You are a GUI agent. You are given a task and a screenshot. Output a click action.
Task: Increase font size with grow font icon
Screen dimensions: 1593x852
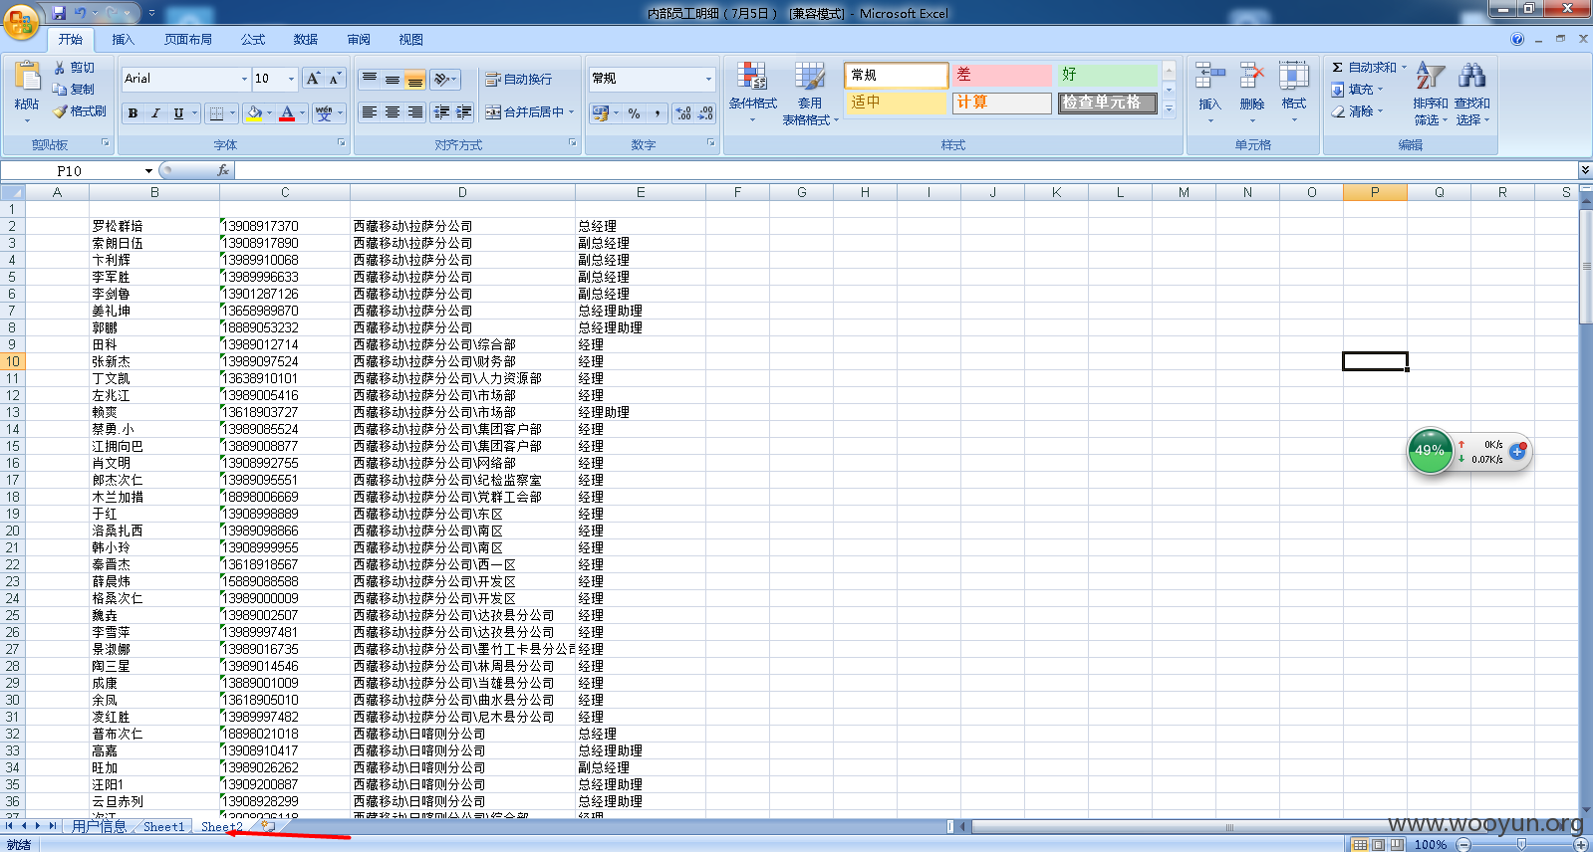coord(313,79)
